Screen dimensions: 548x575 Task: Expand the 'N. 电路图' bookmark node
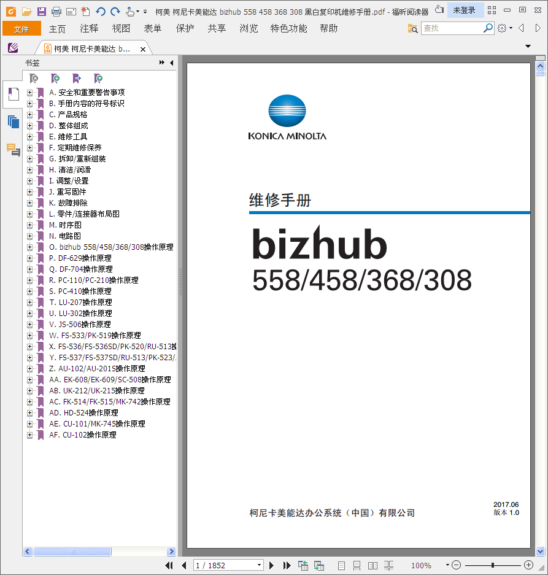29,236
